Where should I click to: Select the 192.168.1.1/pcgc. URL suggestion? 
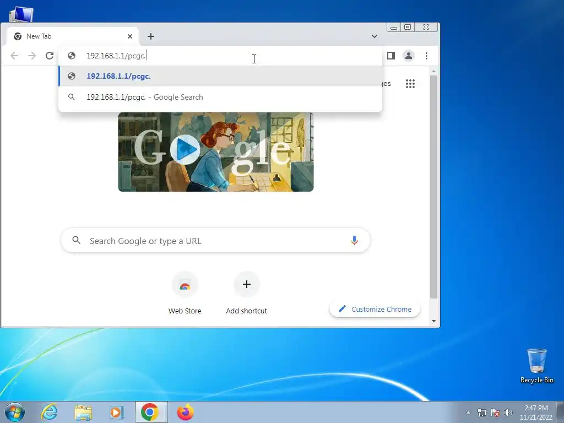(220, 76)
